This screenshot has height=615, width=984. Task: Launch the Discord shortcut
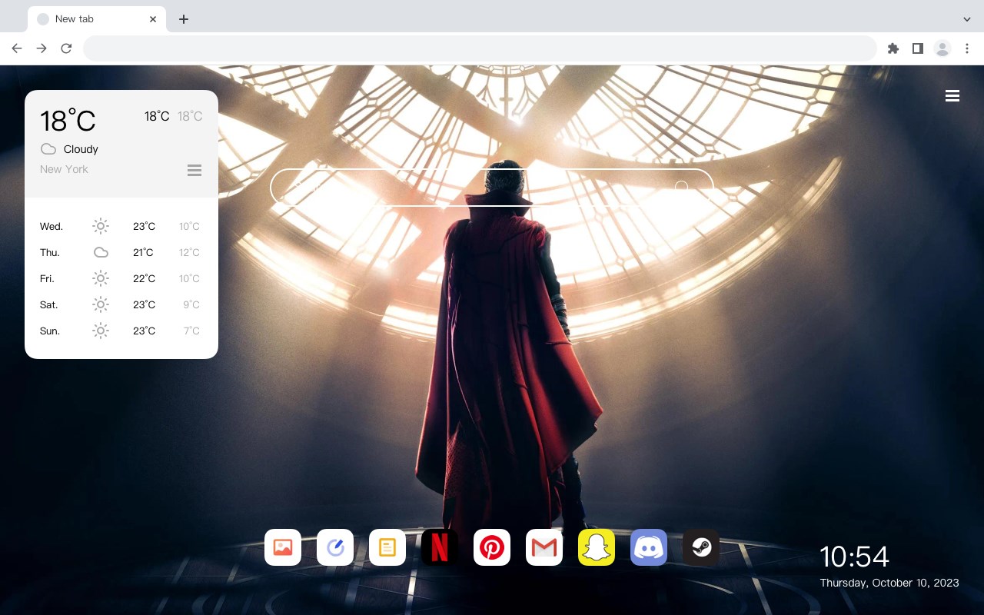tap(649, 547)
